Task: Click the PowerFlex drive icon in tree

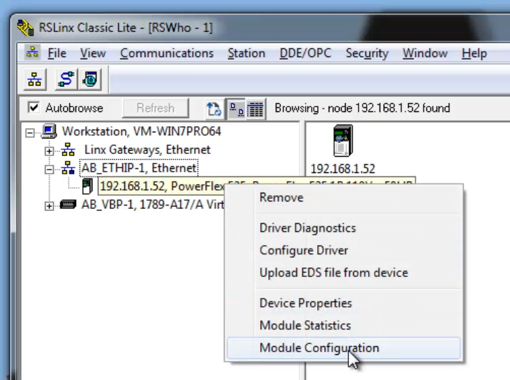Action: [87, 187]
